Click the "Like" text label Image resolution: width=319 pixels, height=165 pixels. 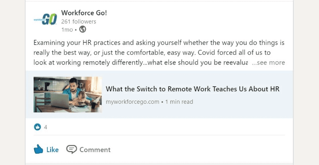click(x=52, y=150)
